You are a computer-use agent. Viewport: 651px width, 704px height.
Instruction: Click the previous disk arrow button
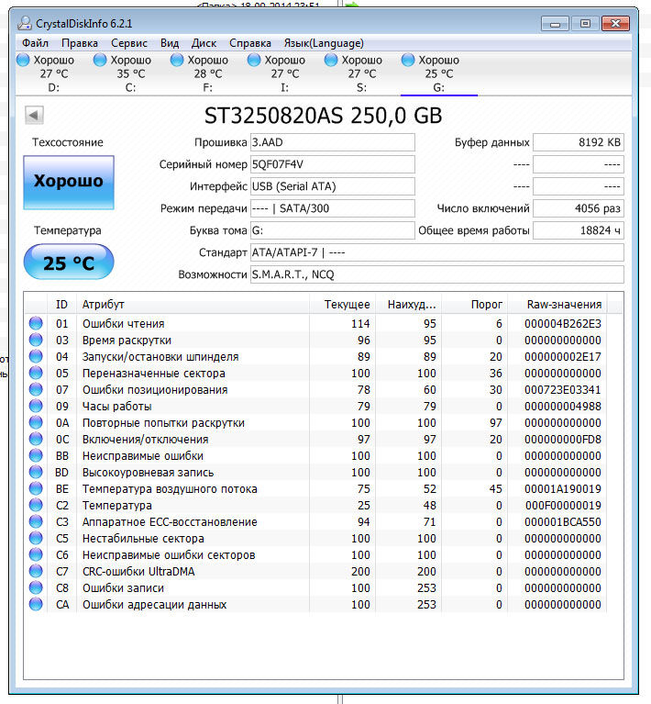pos(34,116)
